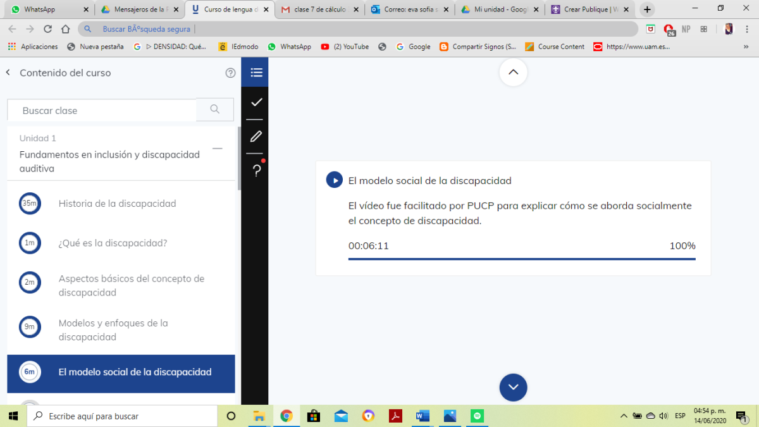This screenshot has width=759, height=427.
Task: Open Windows Start menu
Action: (x=13, y=416)
